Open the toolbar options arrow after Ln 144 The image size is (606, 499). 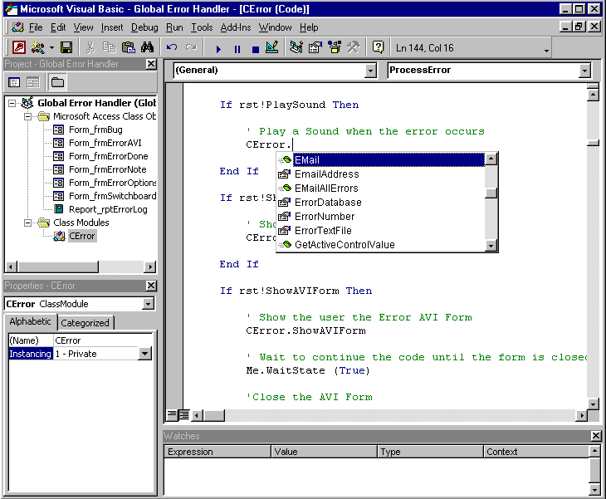pos(546,51)
